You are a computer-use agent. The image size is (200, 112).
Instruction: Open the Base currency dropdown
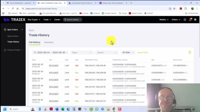[82, 53]
